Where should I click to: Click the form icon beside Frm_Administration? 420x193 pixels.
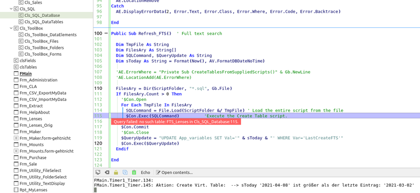point(16,80)
